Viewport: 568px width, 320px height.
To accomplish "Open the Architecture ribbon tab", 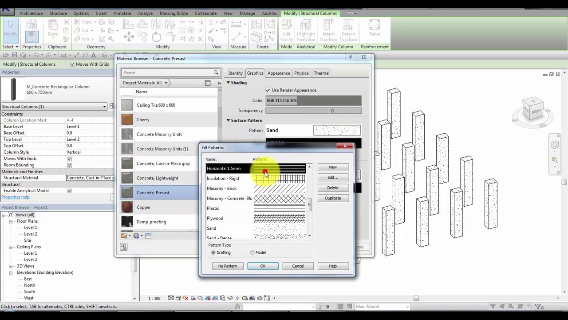I will pyautogui.click(x=31, y=13).
